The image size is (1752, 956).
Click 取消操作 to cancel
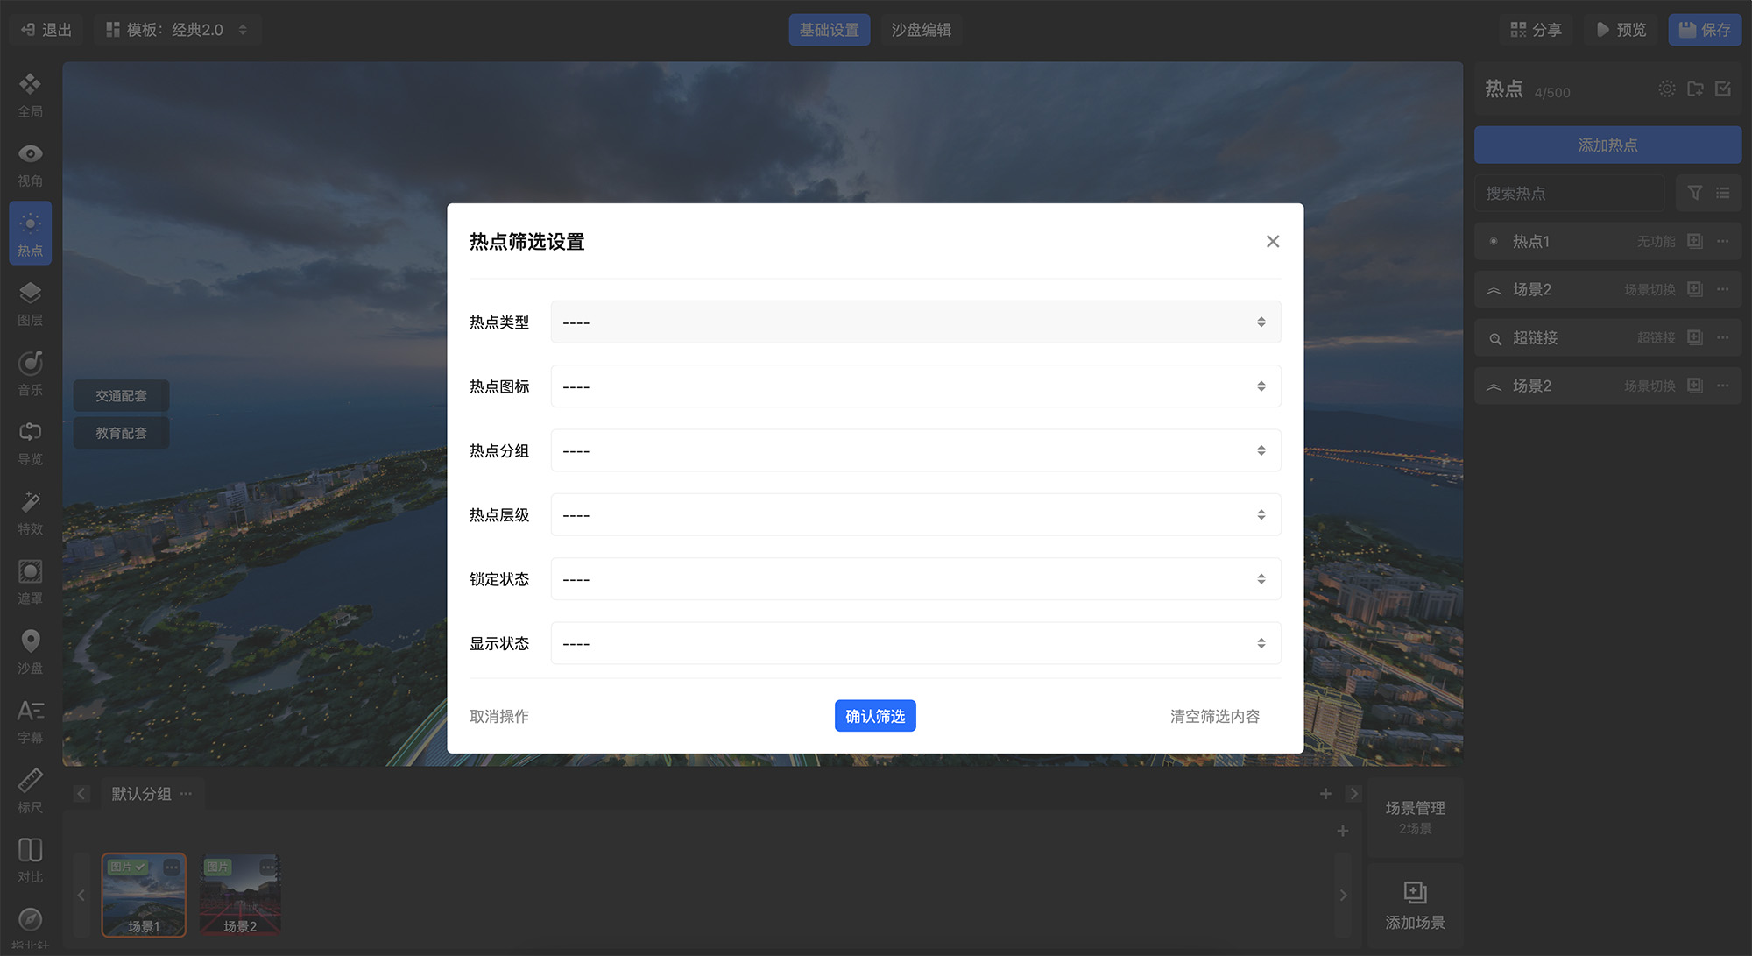(x=499, y=716)
